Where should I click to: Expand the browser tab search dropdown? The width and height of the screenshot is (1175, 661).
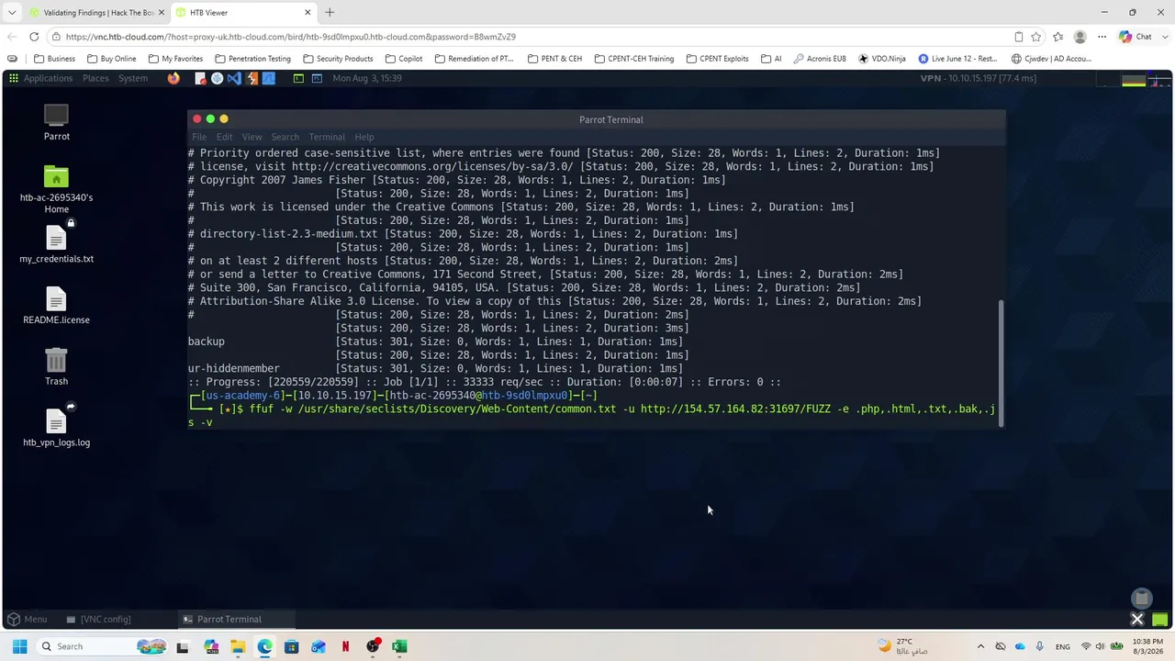coord(11,13)
